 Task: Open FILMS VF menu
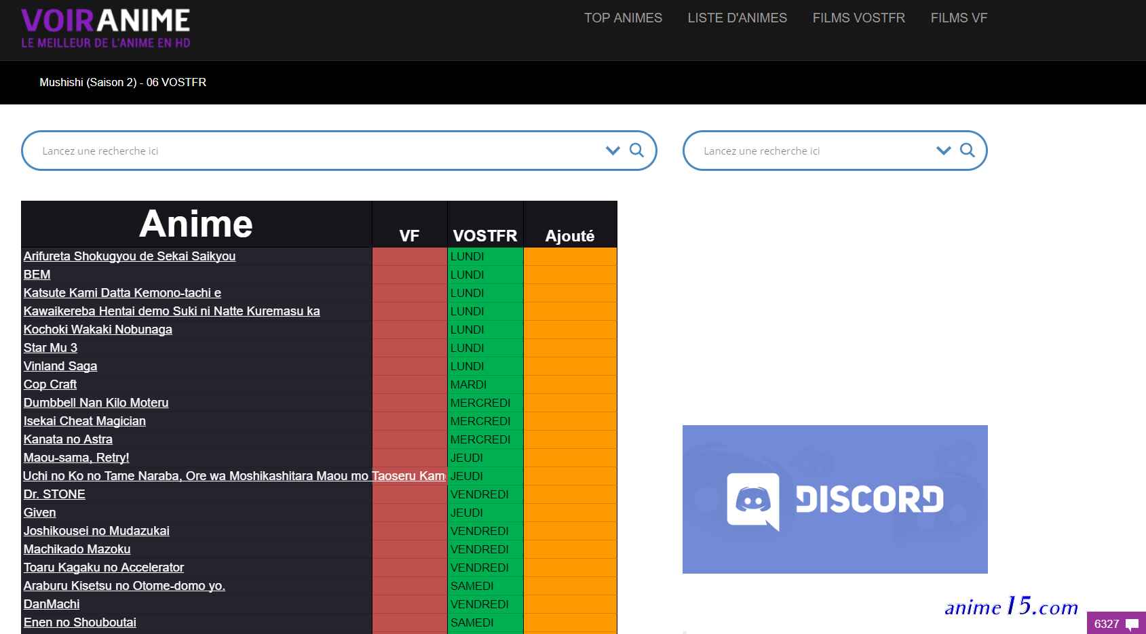[x=959, y=18]
